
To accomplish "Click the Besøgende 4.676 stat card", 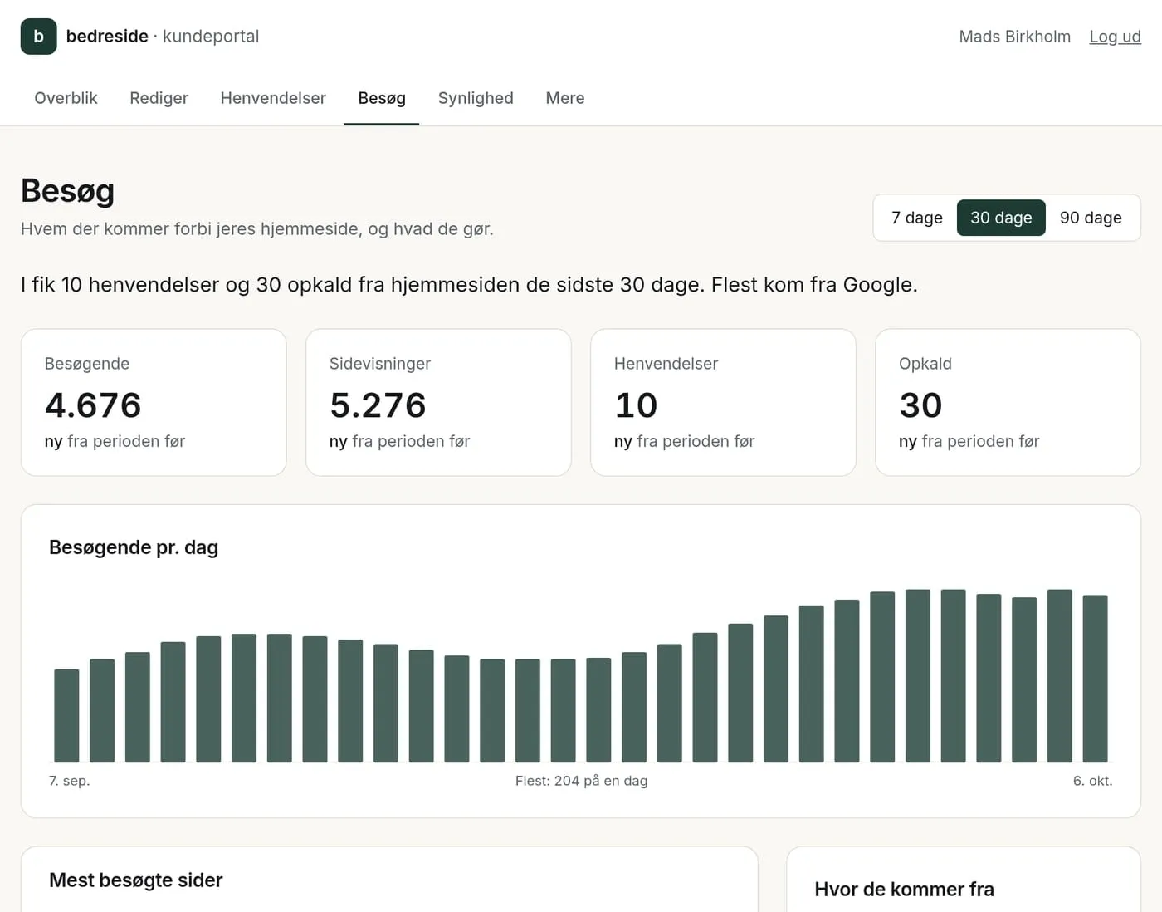I will click(x=154, y=403).
